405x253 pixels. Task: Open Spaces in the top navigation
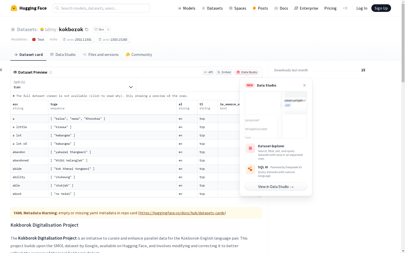[237, 8]
